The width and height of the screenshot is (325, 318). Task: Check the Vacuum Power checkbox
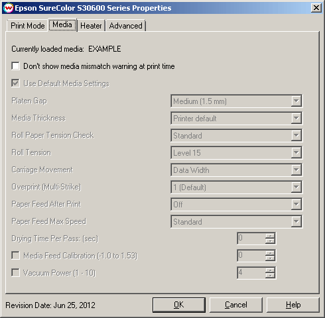(15, 273)
